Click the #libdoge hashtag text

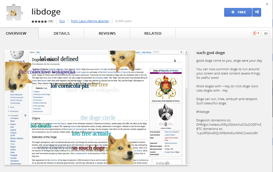(203, 112)
